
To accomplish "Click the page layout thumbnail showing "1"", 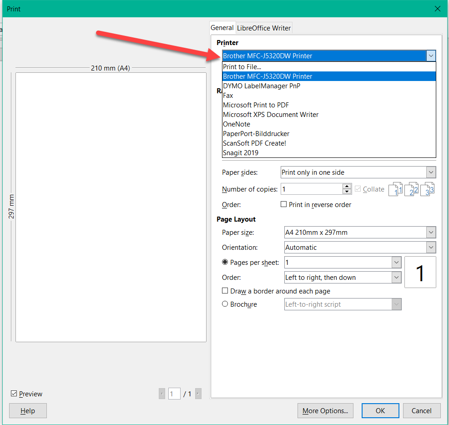I will 420,272.
